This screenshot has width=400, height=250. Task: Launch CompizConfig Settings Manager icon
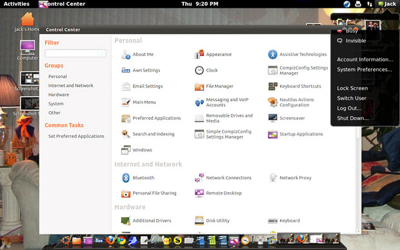(273, 70)
